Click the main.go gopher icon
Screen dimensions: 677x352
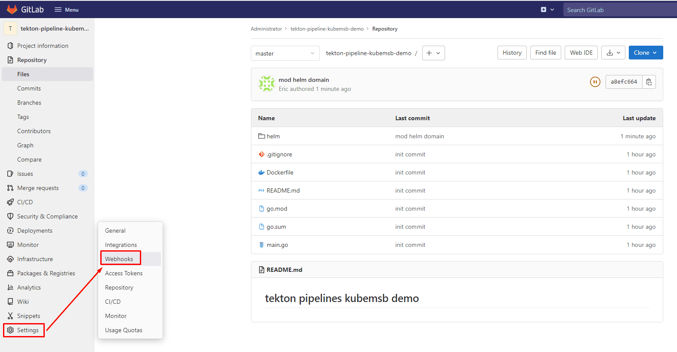[262, 245]
